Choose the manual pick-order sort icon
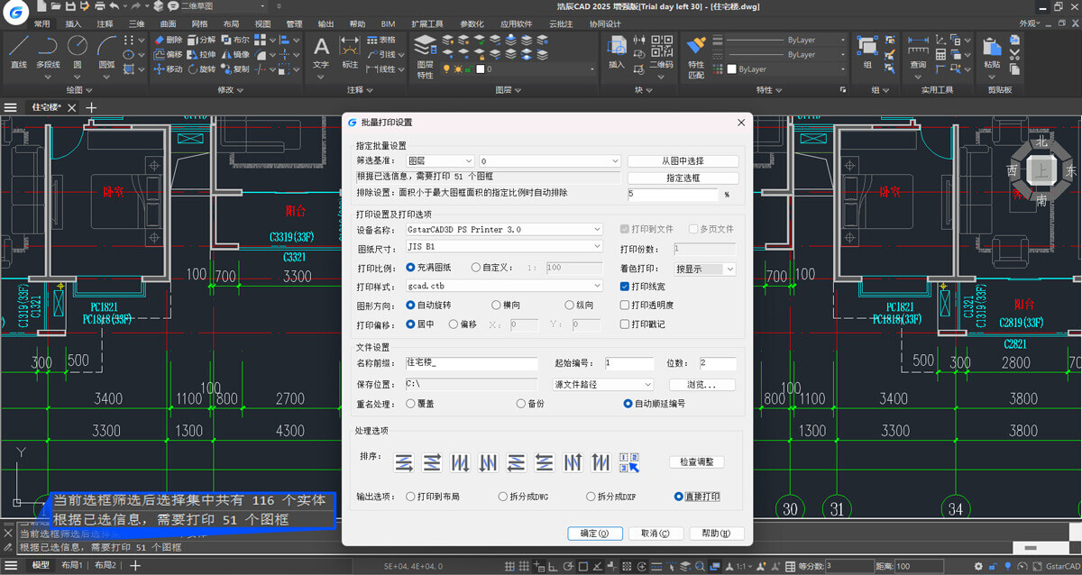Screen dimensions: 1082x575 point(629,462)
